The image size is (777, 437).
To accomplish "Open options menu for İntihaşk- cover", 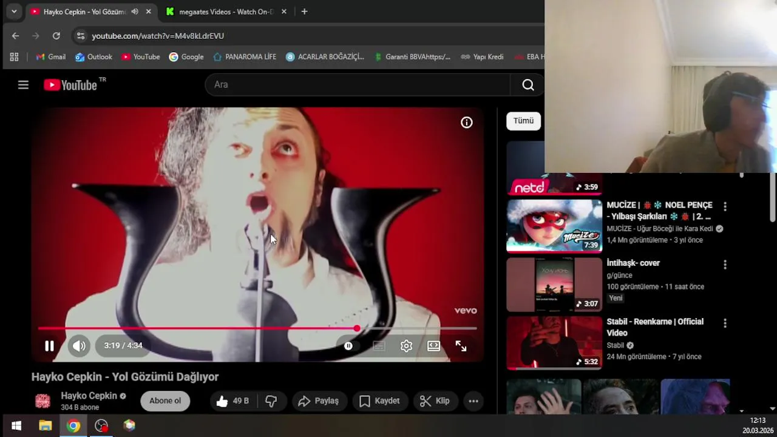I will pyautogui.click(x=725, y=265).
